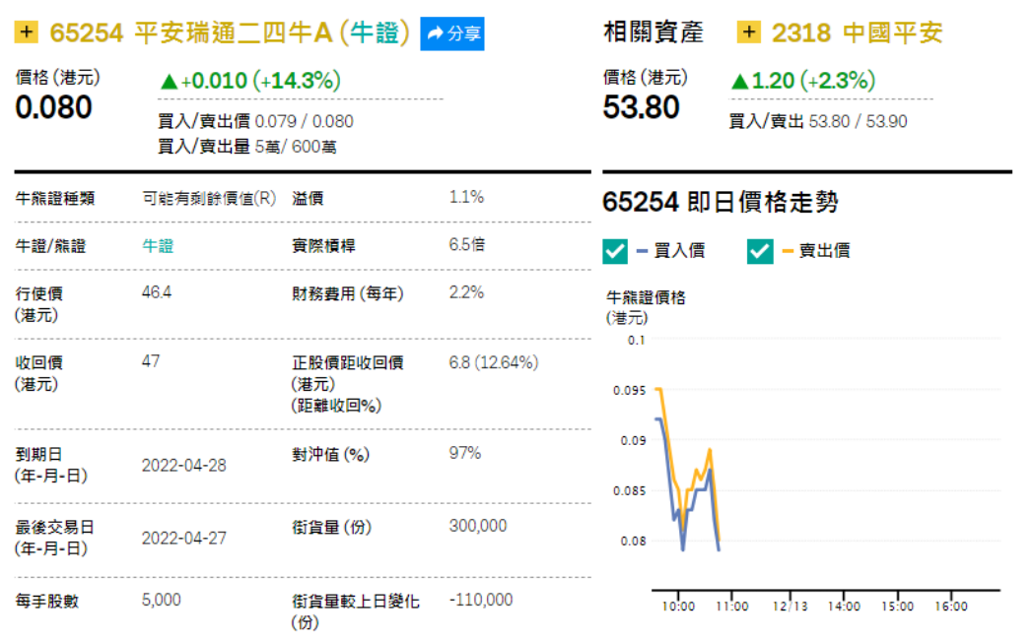Select the 53.80 underlying price value

click(x=641, y=108)
